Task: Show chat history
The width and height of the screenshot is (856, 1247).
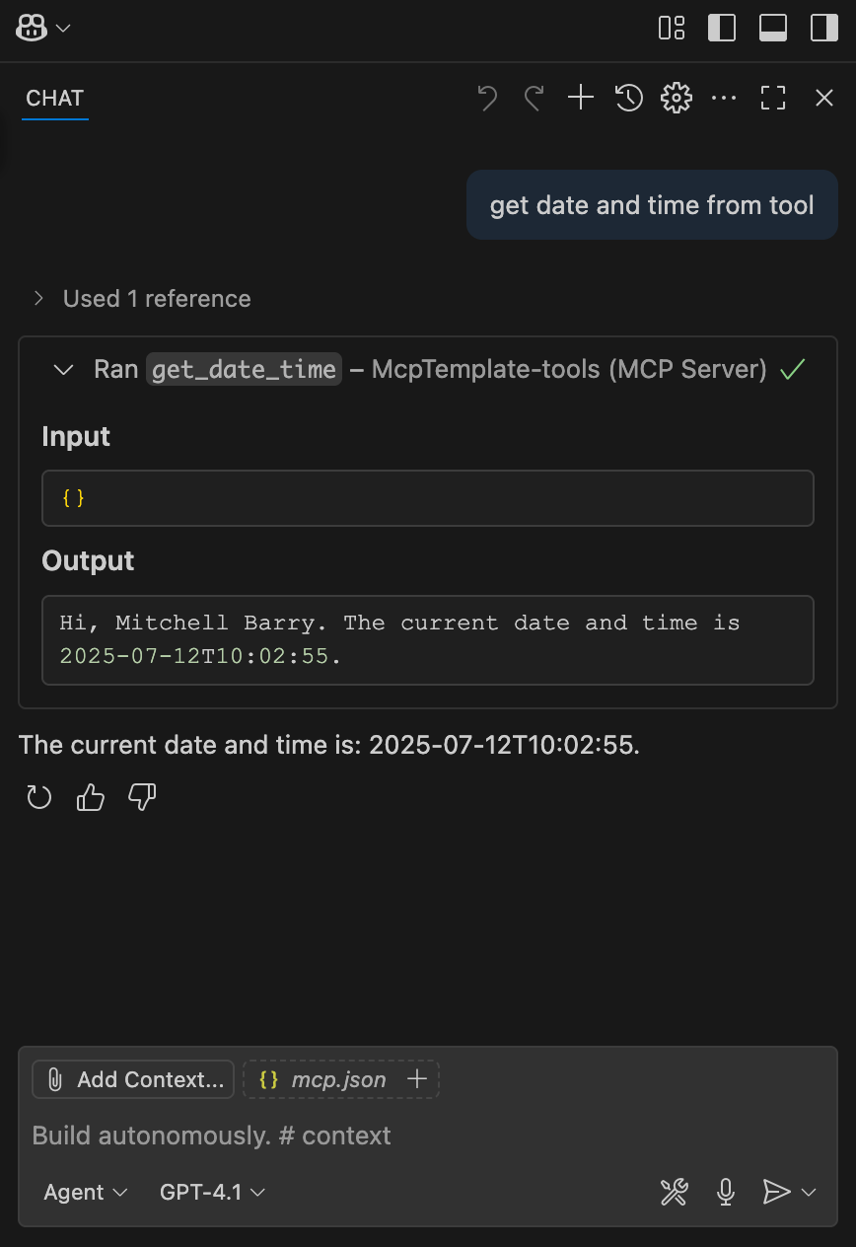Action: click(x=629, y=98)
